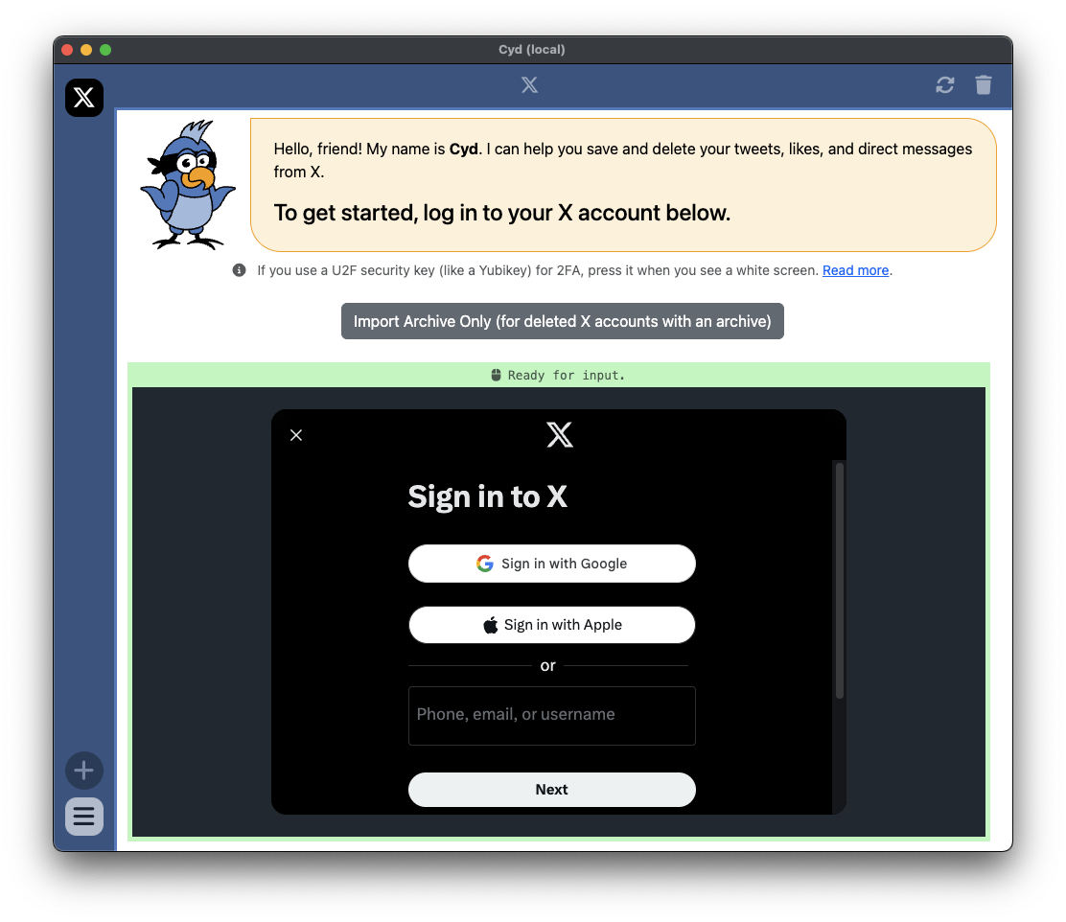Image resolution: width=1066 pixels, height=922 pixels.
Task: Click the Cyd bird mascot image
Action: [x=188, y=182]
